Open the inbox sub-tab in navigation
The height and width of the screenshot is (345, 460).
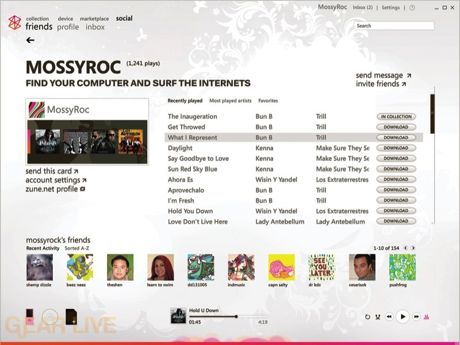click(95, 27)
